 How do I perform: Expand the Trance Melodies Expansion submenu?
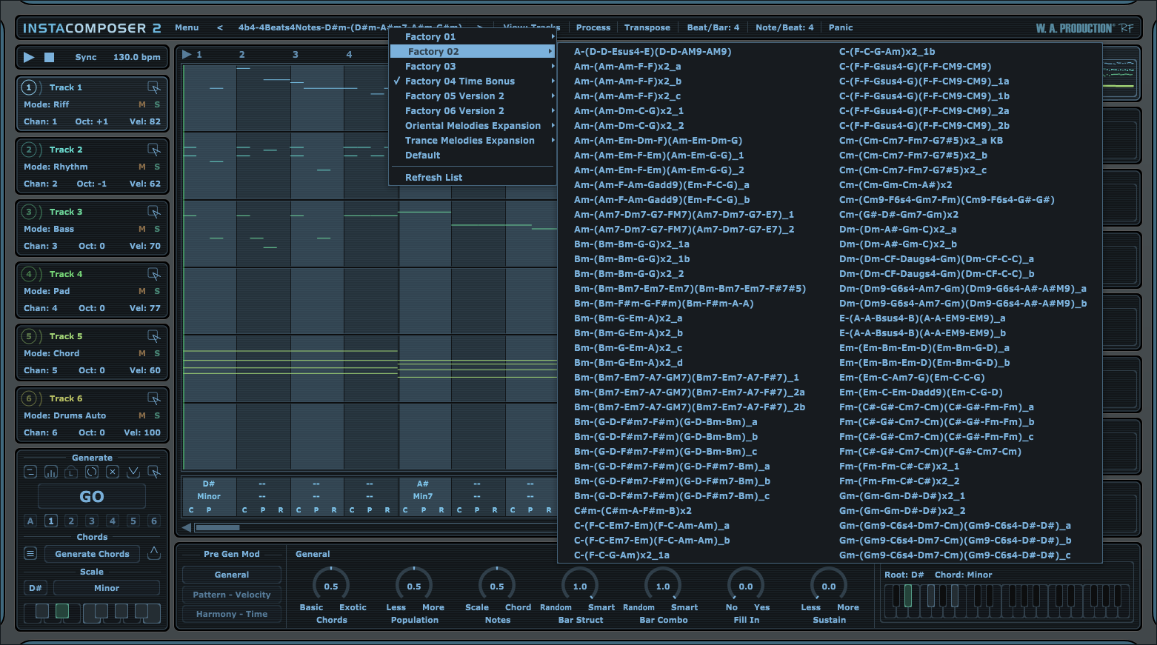(473, 140)
